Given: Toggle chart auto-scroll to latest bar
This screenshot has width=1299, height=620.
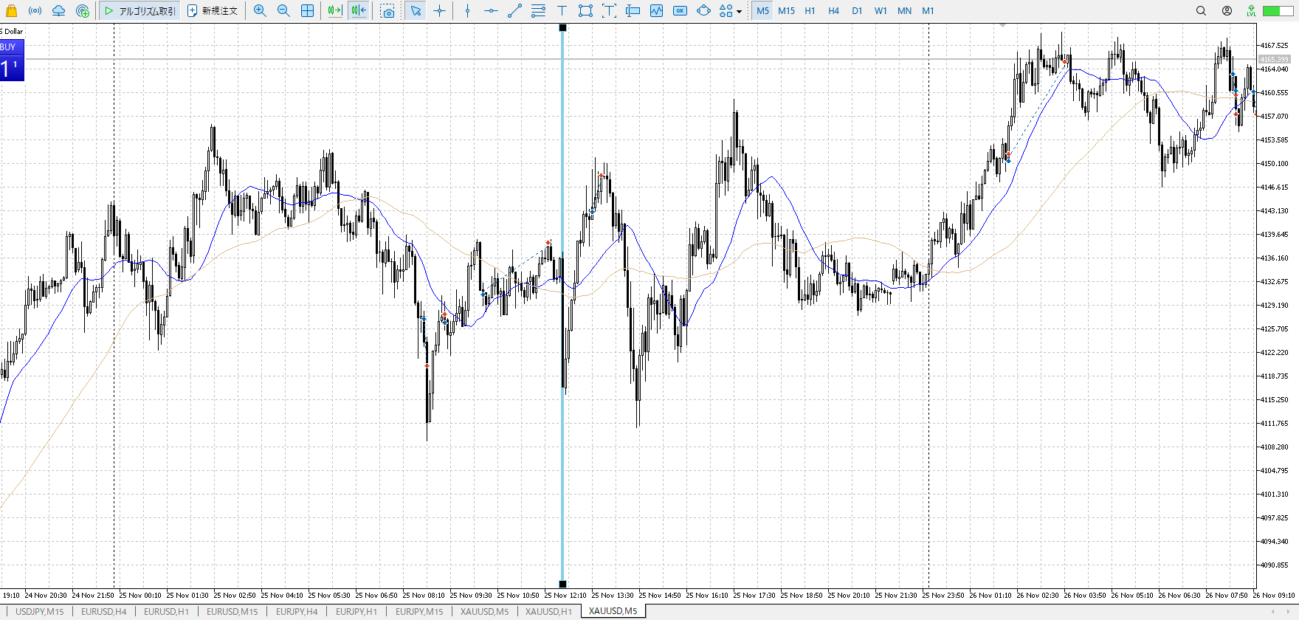Looking at the screenshot, I should click(x=334, y=10).
